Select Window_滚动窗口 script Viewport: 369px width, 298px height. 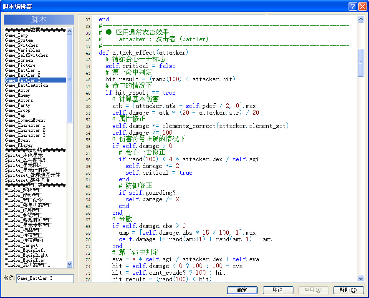click(x=35, y=195)
